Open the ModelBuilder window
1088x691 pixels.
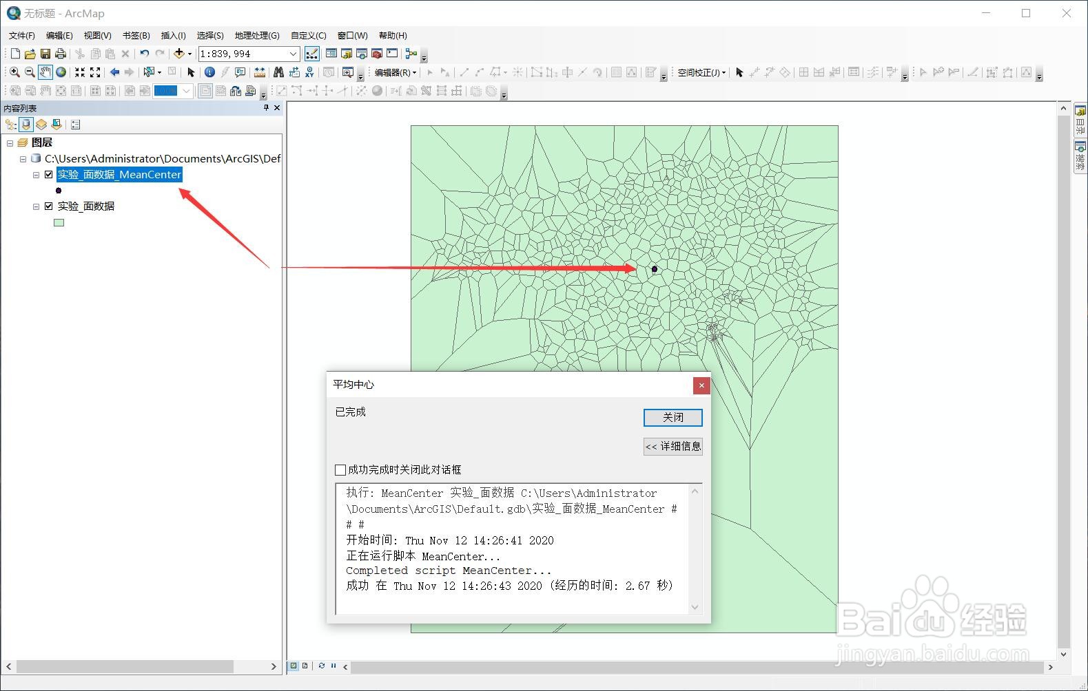click(411, 54)
